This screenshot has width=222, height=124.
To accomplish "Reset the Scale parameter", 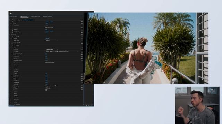I will click(x=82, y=24).
